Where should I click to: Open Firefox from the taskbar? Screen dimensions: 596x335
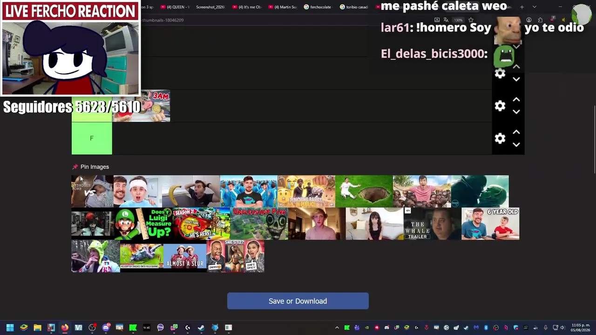pos(65,328)
